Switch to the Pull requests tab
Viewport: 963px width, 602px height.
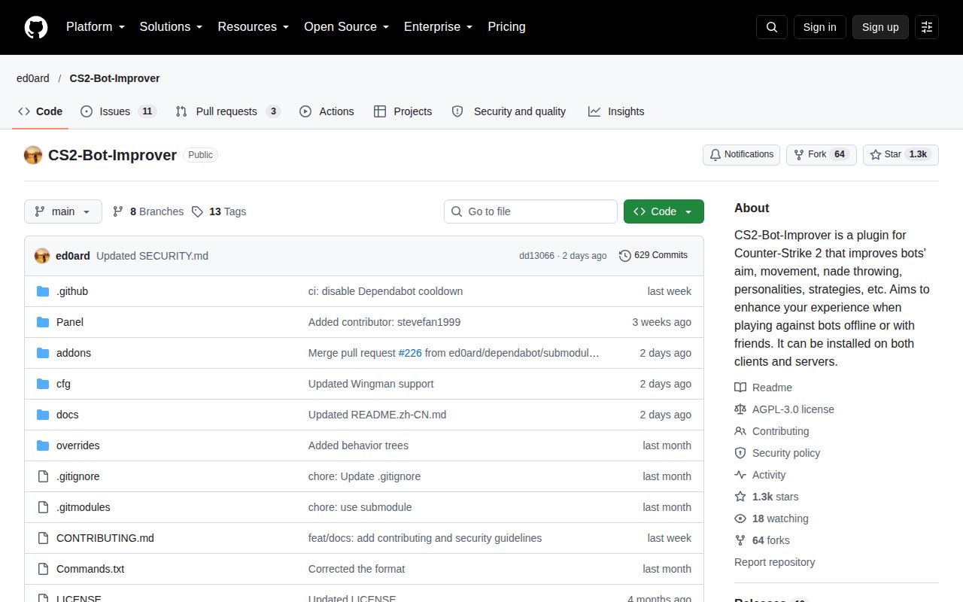click(x=228, y=111)
